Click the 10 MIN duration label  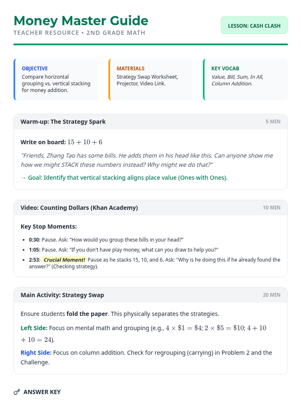271,208
